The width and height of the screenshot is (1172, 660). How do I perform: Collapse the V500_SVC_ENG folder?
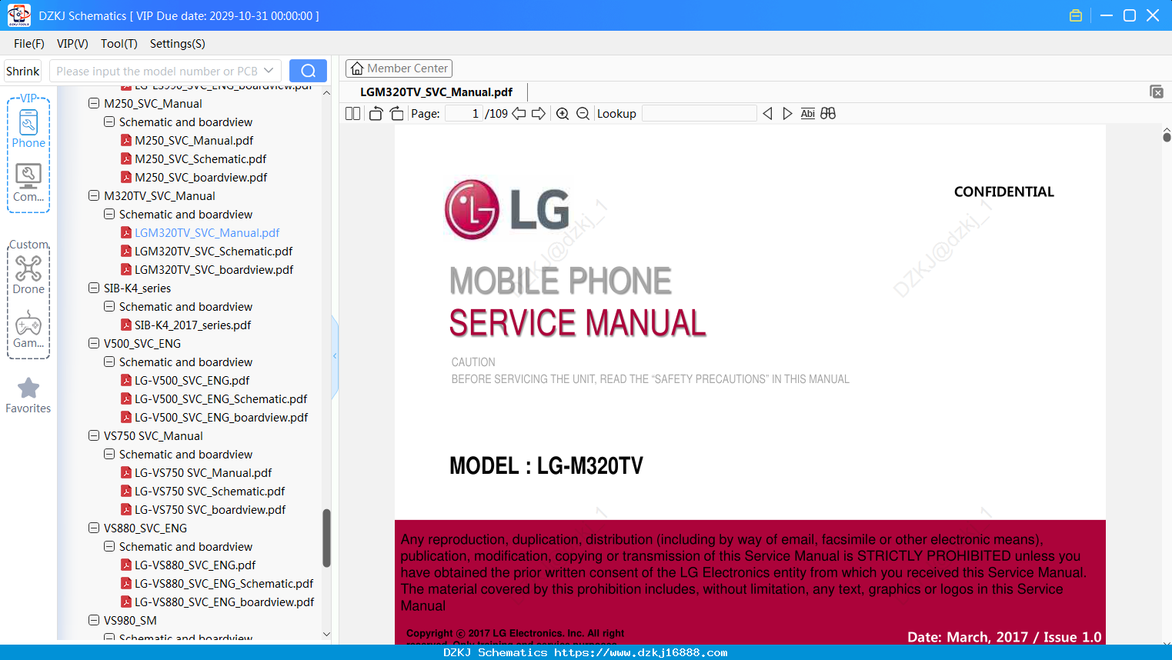tap(94, 343)
